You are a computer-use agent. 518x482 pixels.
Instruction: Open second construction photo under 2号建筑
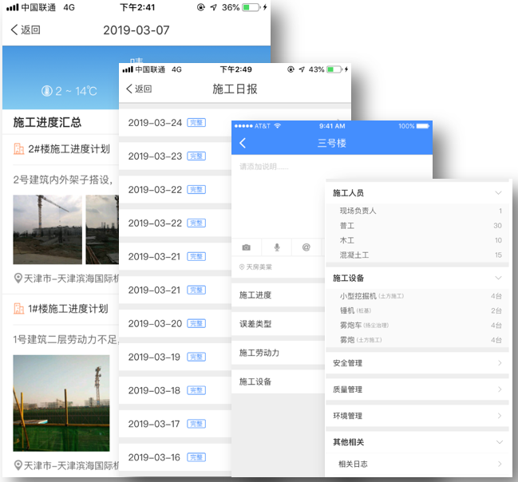coord(102,230)
